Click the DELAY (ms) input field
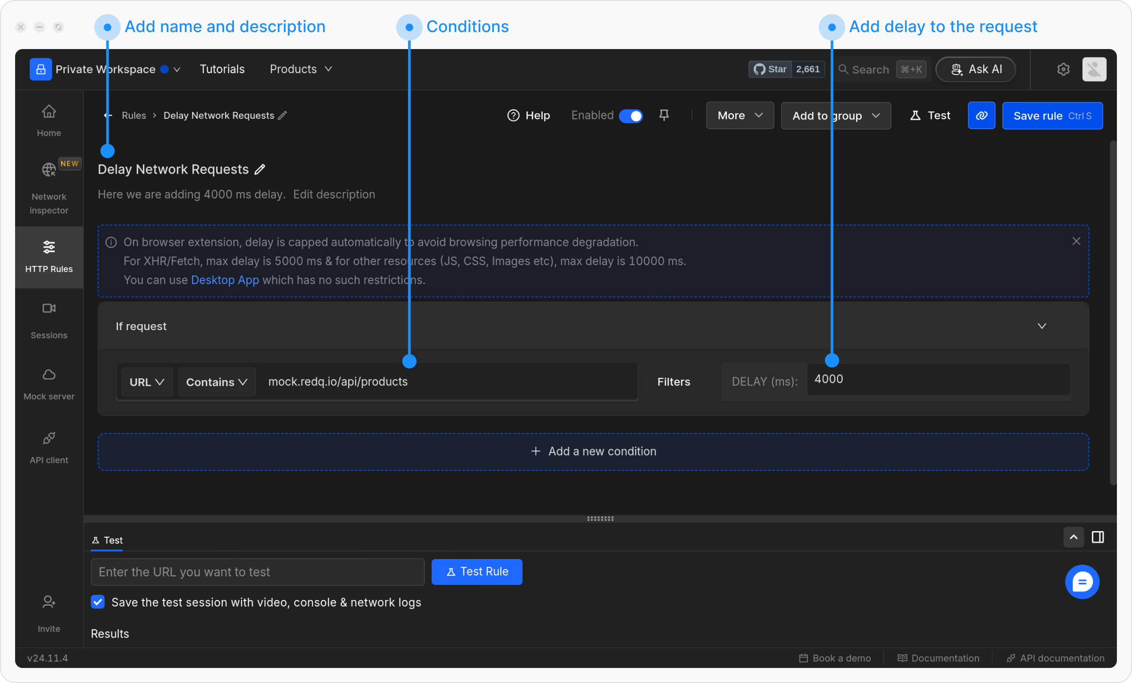Image resolution: width=1132 pixels, height=683 pixels. [938, 380]
